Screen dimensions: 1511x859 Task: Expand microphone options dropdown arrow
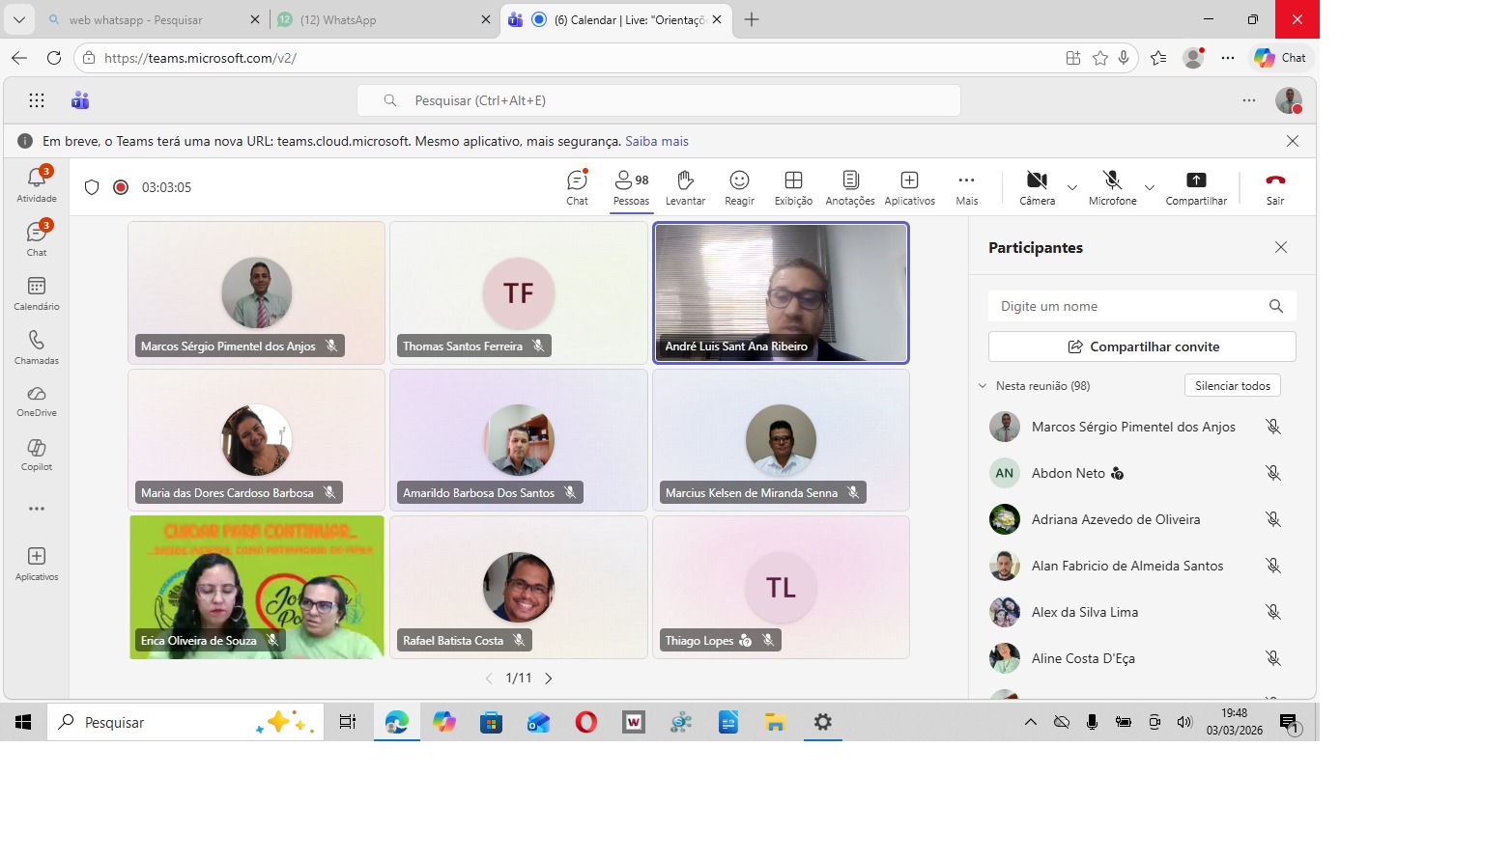[x=1150, y=187]
